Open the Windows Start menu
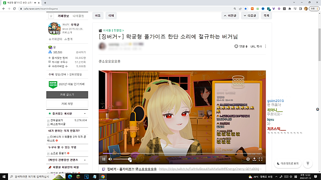Viewport: 321px width, 180px height. [x=4, y=176]
